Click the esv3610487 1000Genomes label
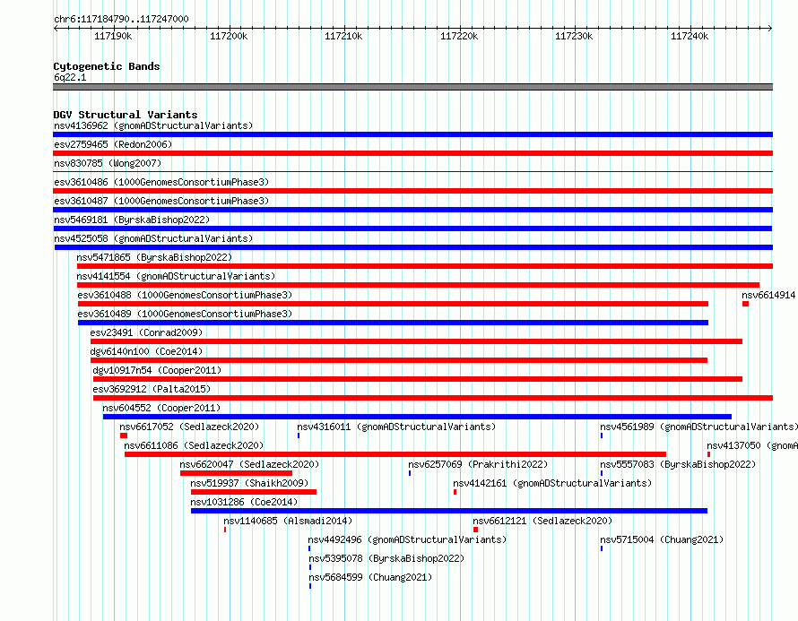 (161, 201)
